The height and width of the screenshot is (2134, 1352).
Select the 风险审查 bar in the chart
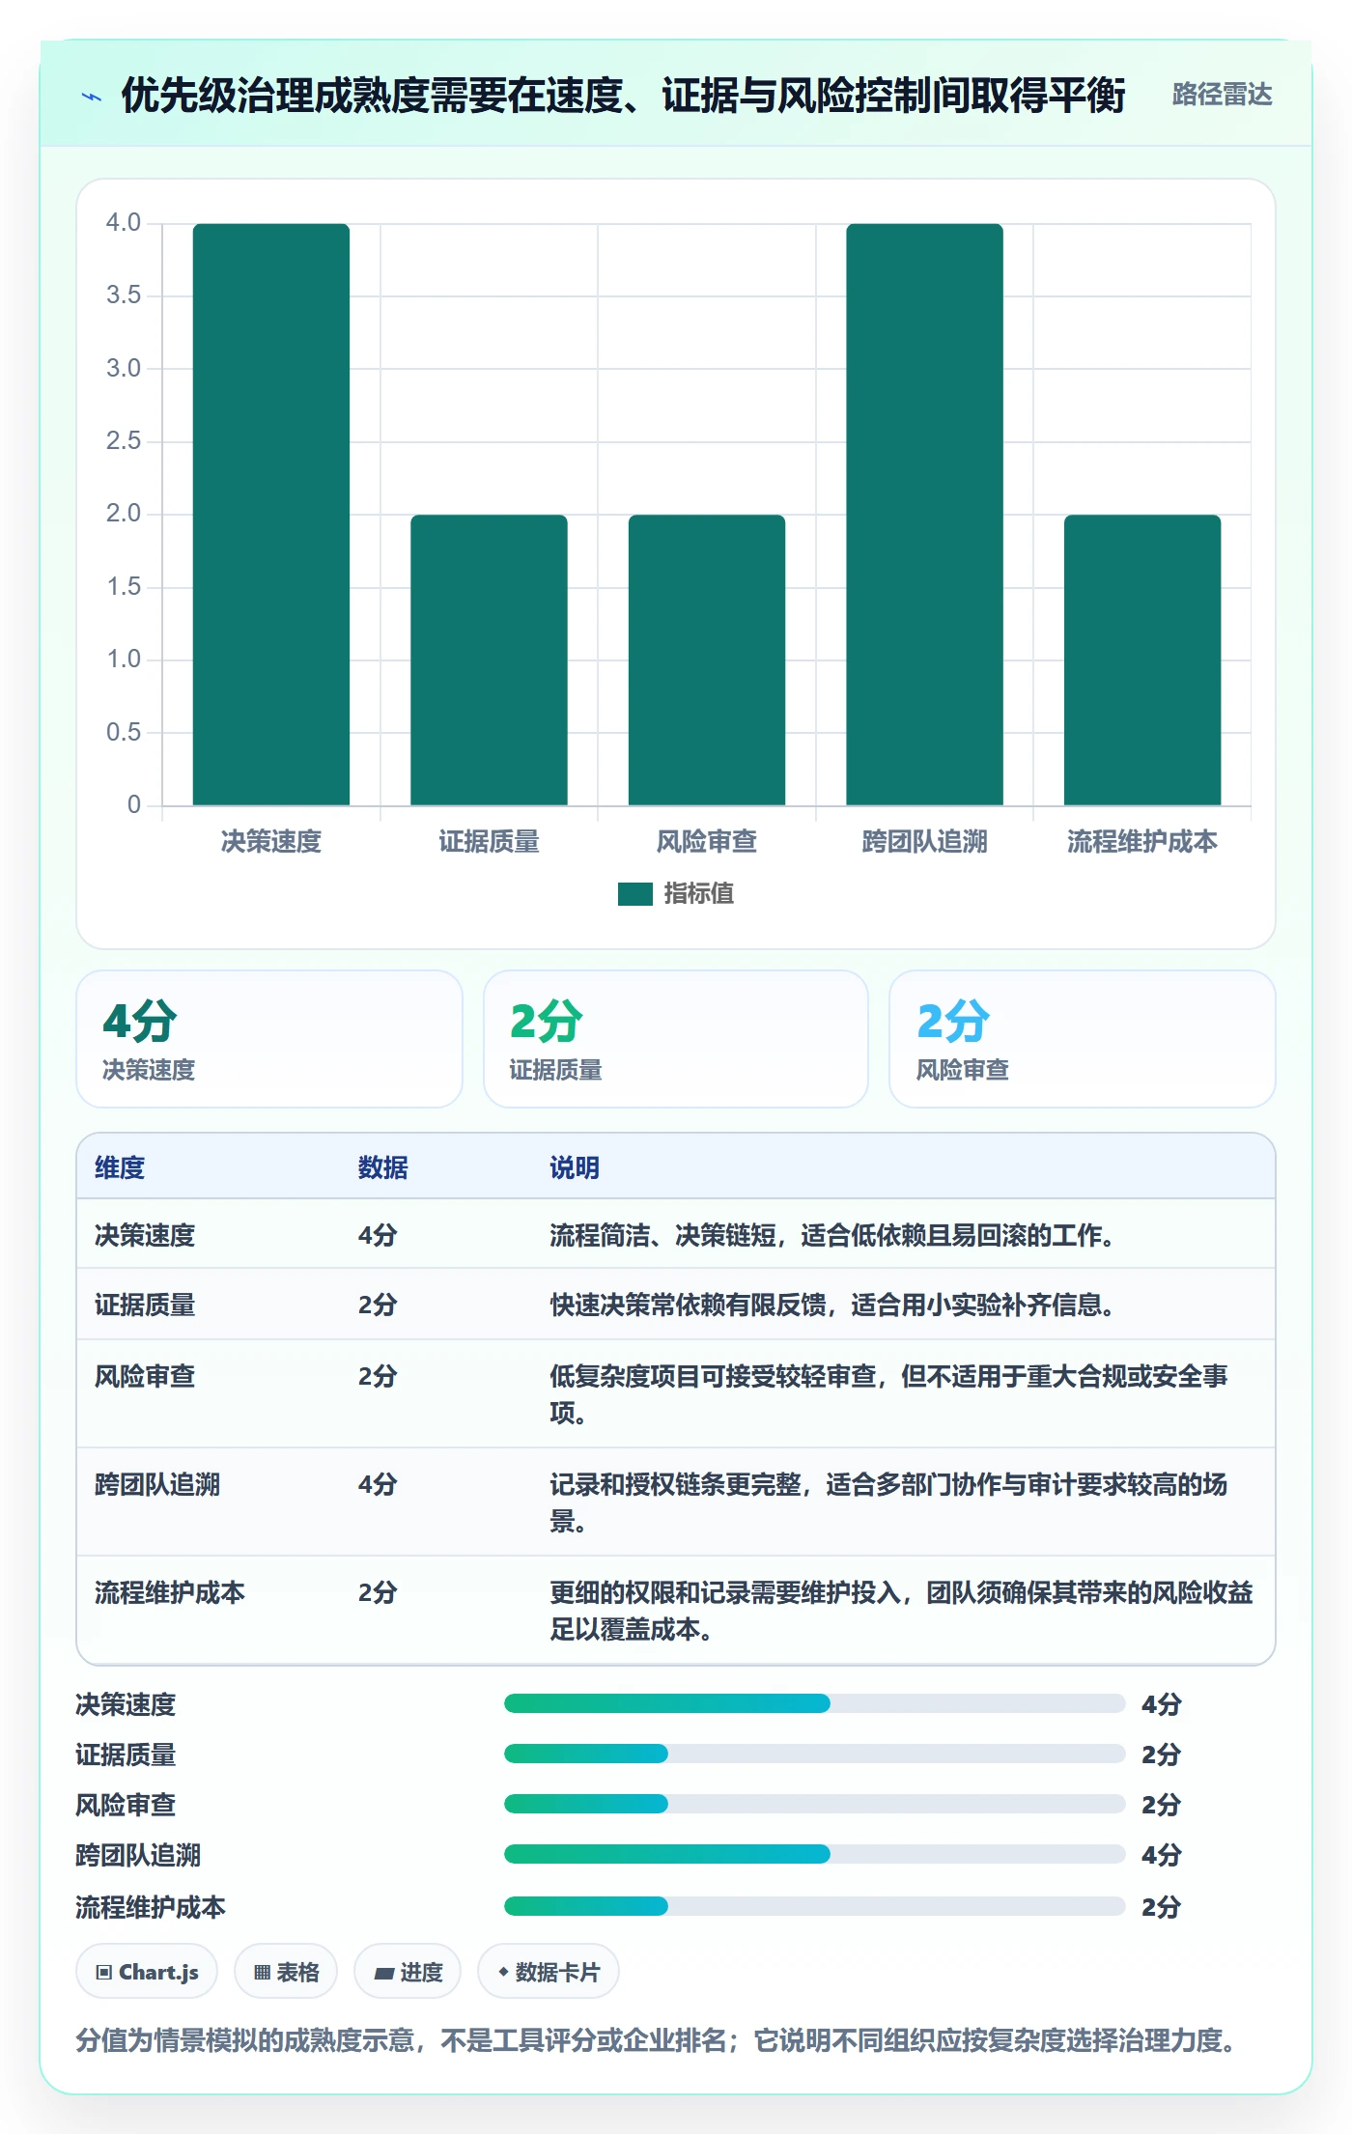(707, 660)
